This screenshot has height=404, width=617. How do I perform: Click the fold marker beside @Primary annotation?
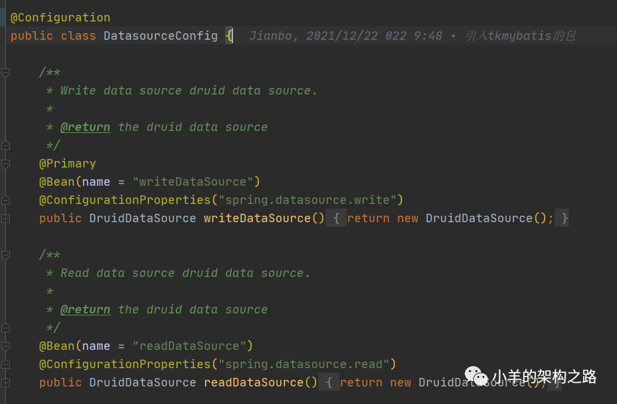coord(6,164)
